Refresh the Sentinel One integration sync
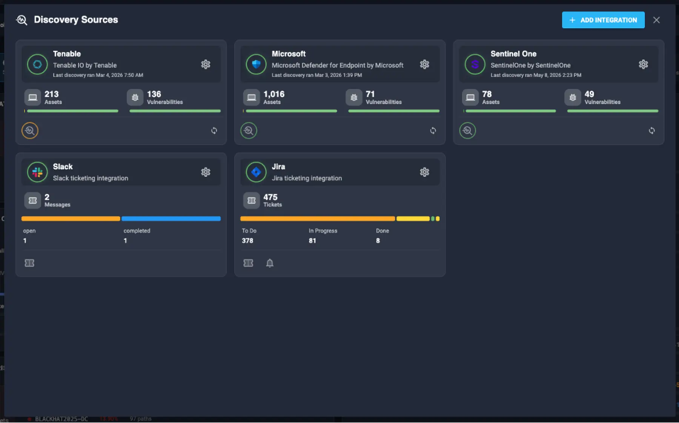This screenshot has height=423, width=679. coord(652,130)
